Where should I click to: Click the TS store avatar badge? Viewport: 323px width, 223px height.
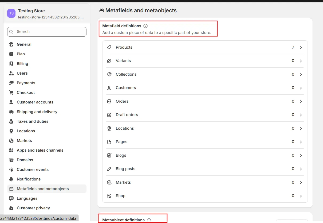click(11, 13)
